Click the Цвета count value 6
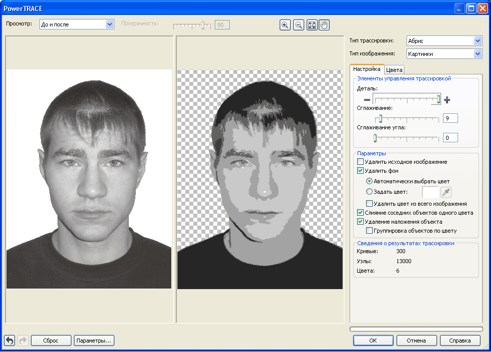Screen dimensions: 491x352 point(398,271)
